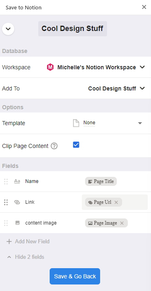Image resolution: width=151 pixels, height=291 pixels.
Task: Click the Save & Go Back button
Action: coord(75,276)
